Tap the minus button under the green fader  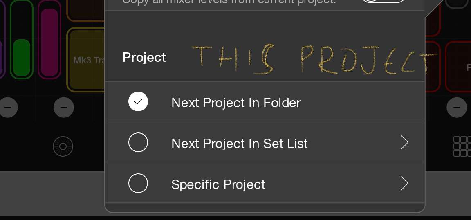point(7,108)
